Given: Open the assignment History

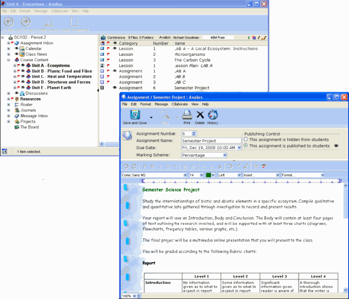Looking at the screenshot, I should (x=213, y=115).
